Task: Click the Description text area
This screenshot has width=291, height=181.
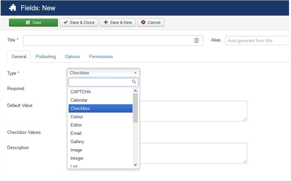Action: pyautogui.click(x=193, y=153)
